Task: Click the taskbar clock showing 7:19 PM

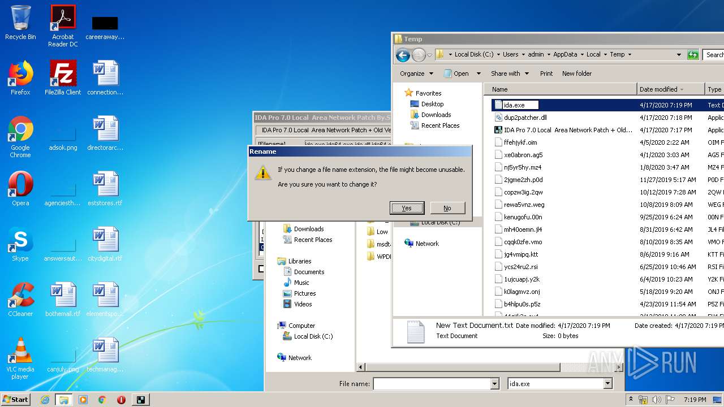Action: [695, 400]
